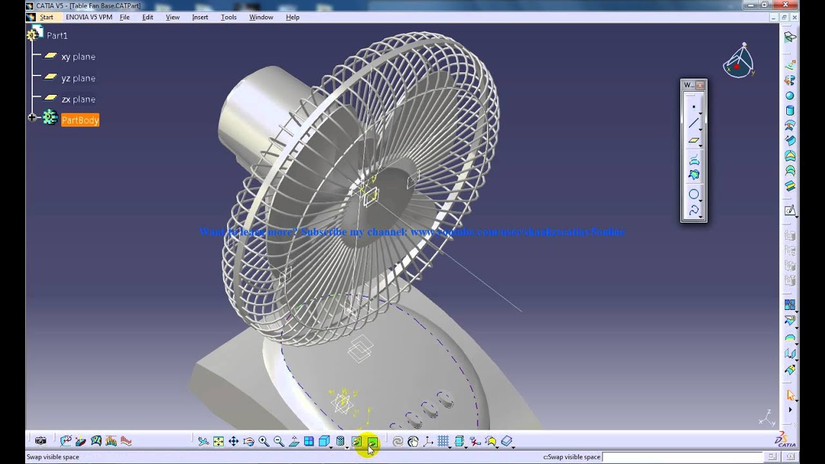Open the Help menu
This screenshot has height=464, width=825.
pyautogui.click(x=293, y=17)
